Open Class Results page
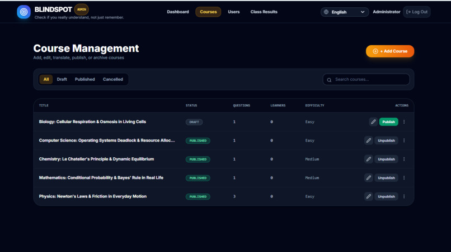Screen dimensions: 451x252 [x=264, y=12]
